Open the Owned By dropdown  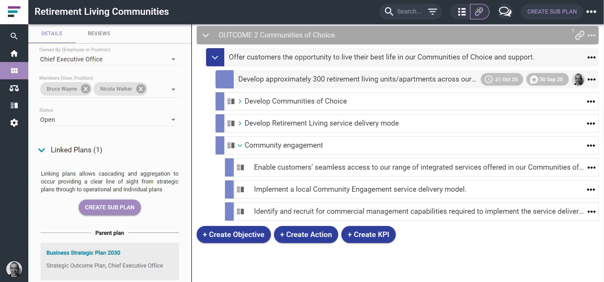point(173,59)
